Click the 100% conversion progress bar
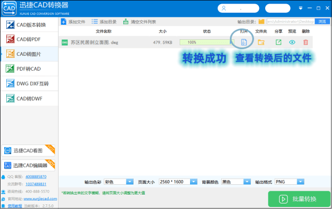The height and width of the screenshot is (209, 332). coord(207,42)
